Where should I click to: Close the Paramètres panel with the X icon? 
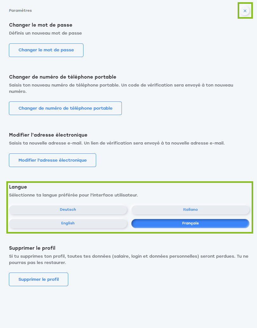(245, 11)
